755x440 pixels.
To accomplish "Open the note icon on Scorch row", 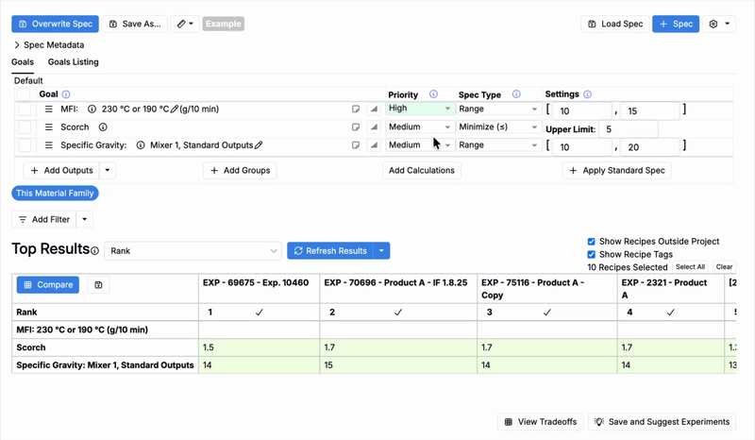I will pos(356,127).
